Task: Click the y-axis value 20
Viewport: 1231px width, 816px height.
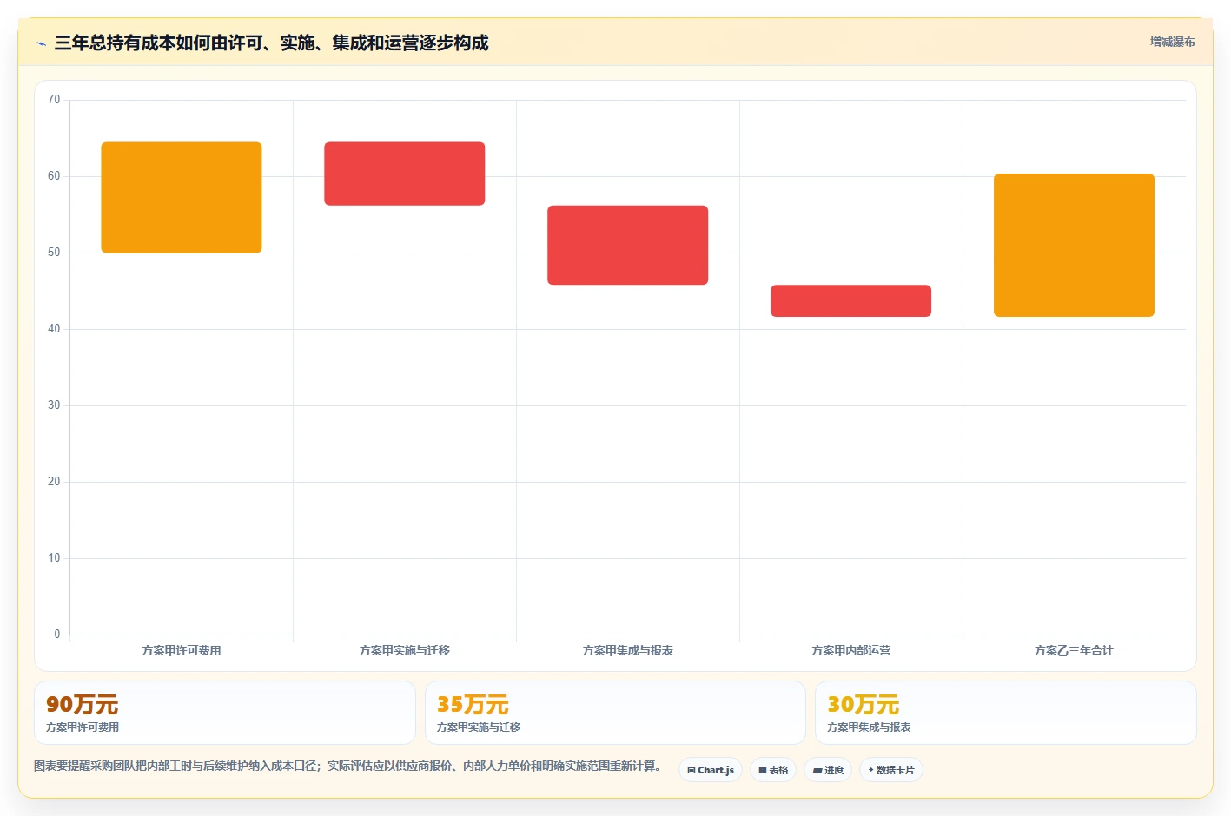Action: click(x=54, y=482)
